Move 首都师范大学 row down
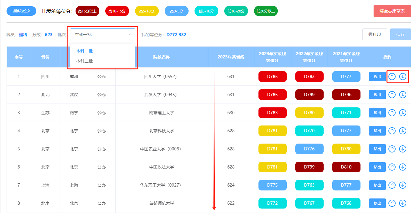The height and width of the screenshot is (213, 417). 403,203
